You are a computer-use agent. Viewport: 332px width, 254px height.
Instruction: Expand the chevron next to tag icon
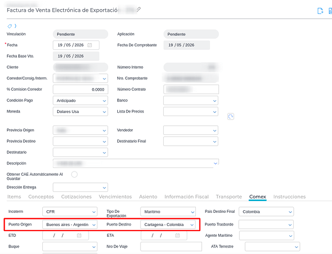coord(15,26)
